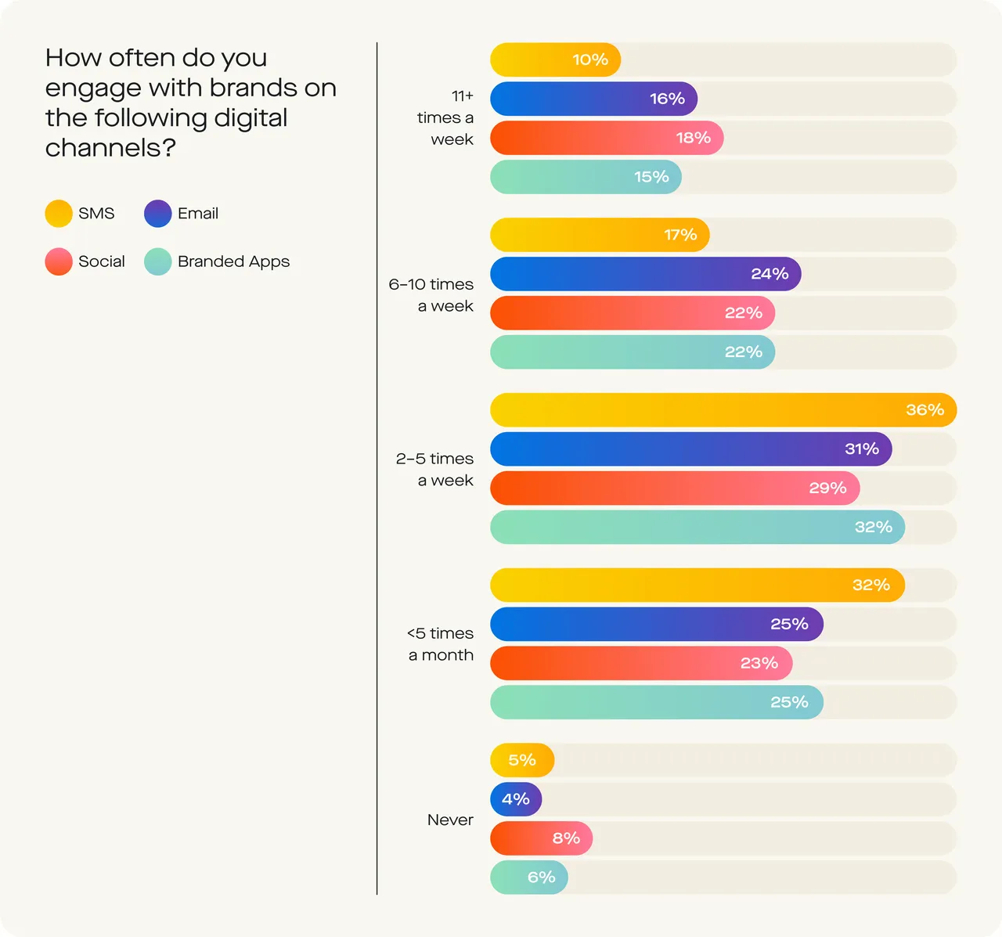
Task: Click the 23% Social bar
Action: pos(641,664)
